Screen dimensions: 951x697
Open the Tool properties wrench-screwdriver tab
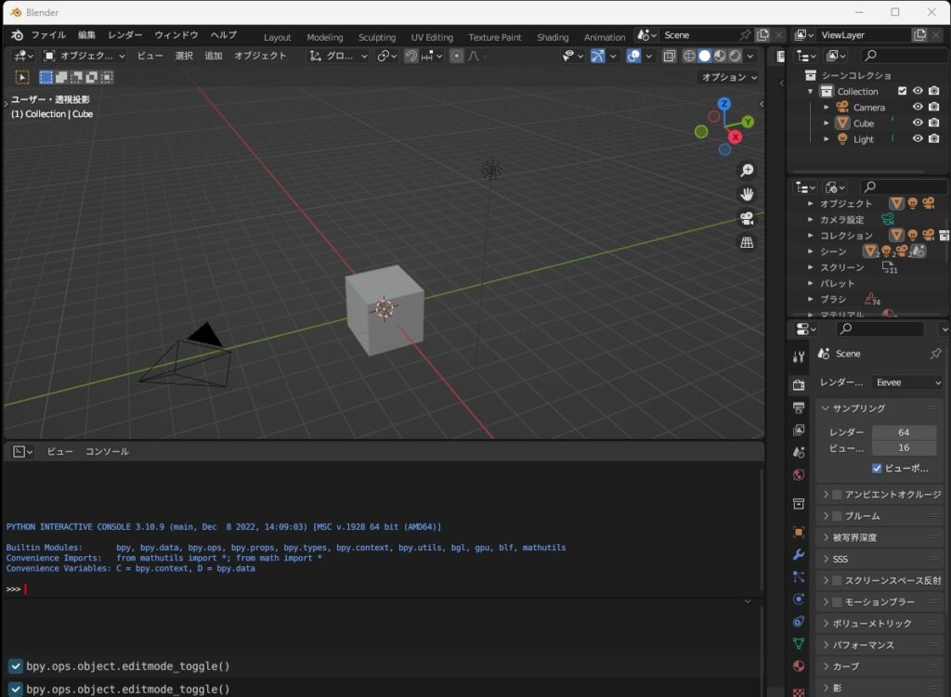(x=799, y=356)
